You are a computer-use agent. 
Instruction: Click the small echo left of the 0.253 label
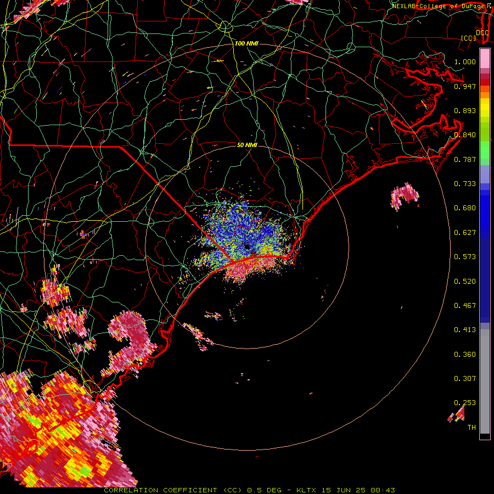click(x=457, y=414)
